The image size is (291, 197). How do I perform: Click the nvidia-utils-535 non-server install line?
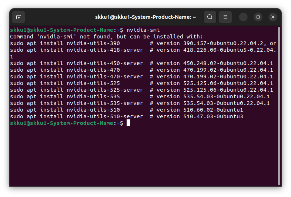[x=140, y=97]
